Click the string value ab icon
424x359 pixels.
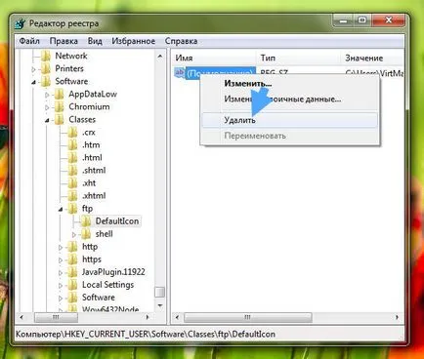[x=180, y=72]
